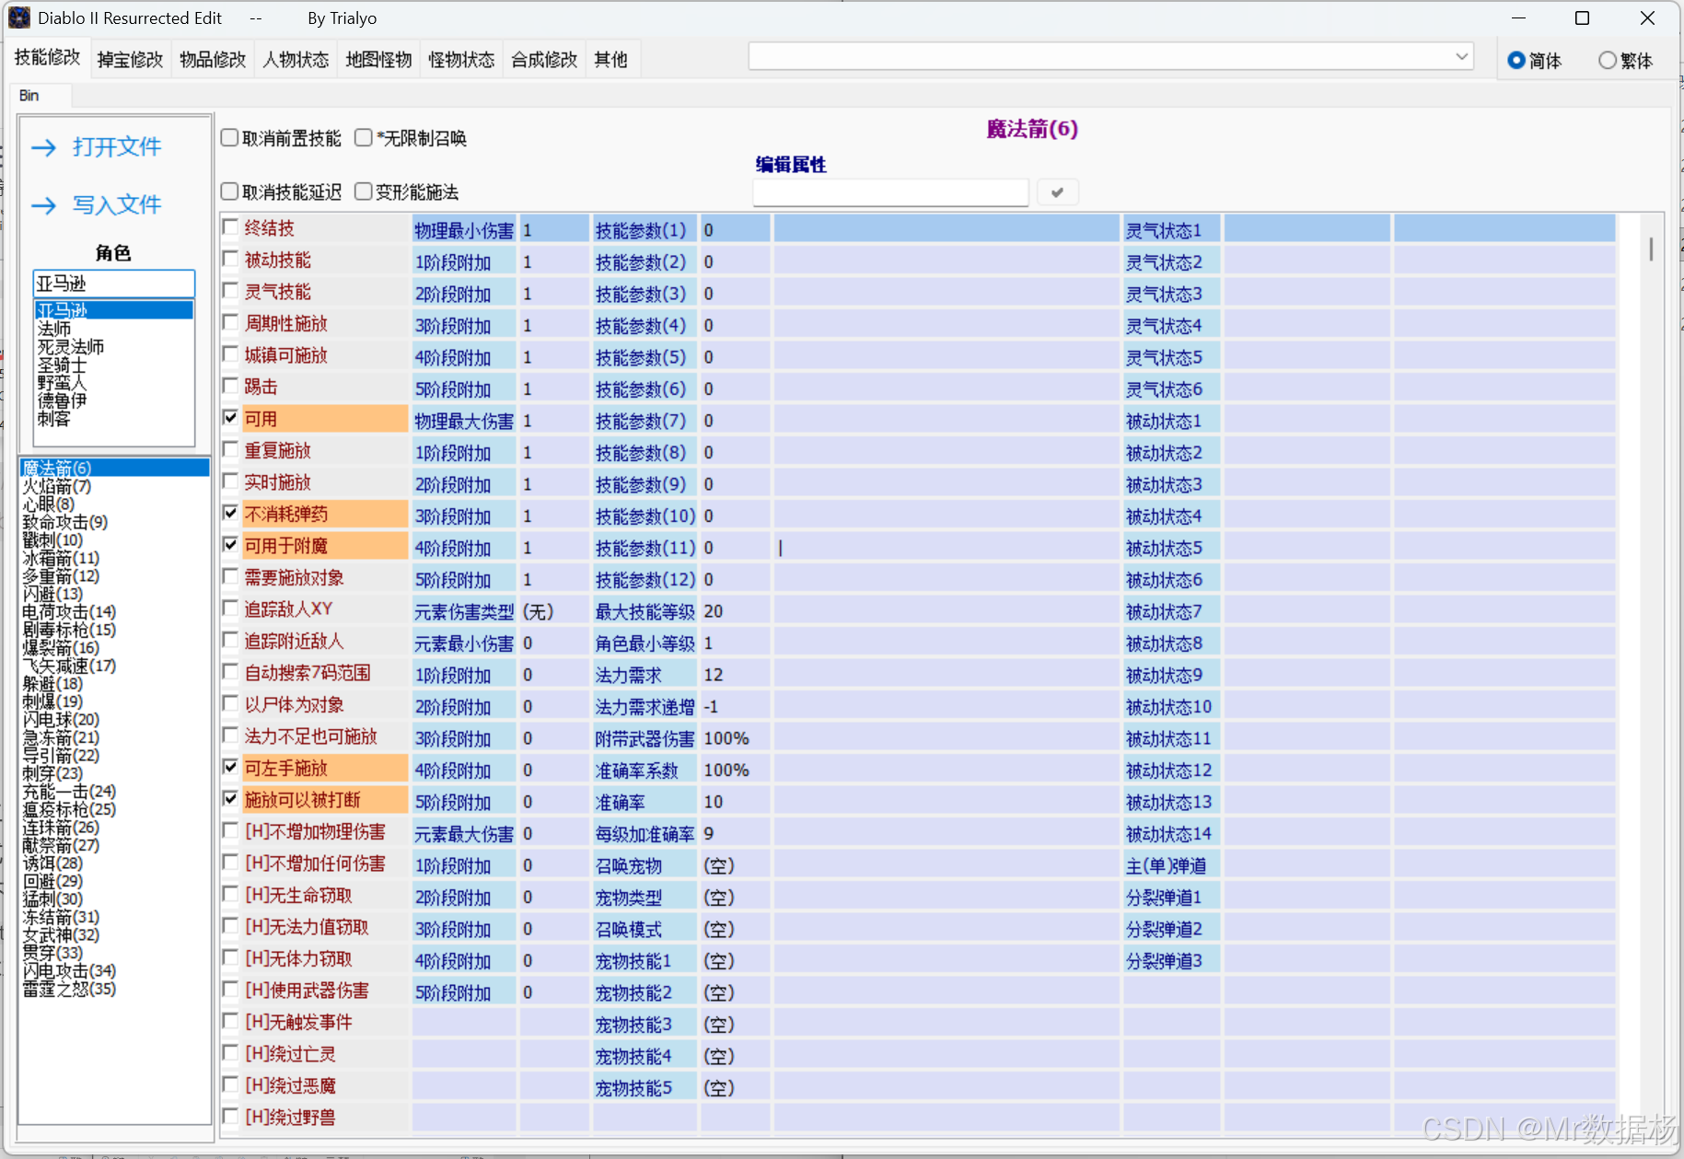Uncheck the 可用 checkbox

(x=231, y=418)
